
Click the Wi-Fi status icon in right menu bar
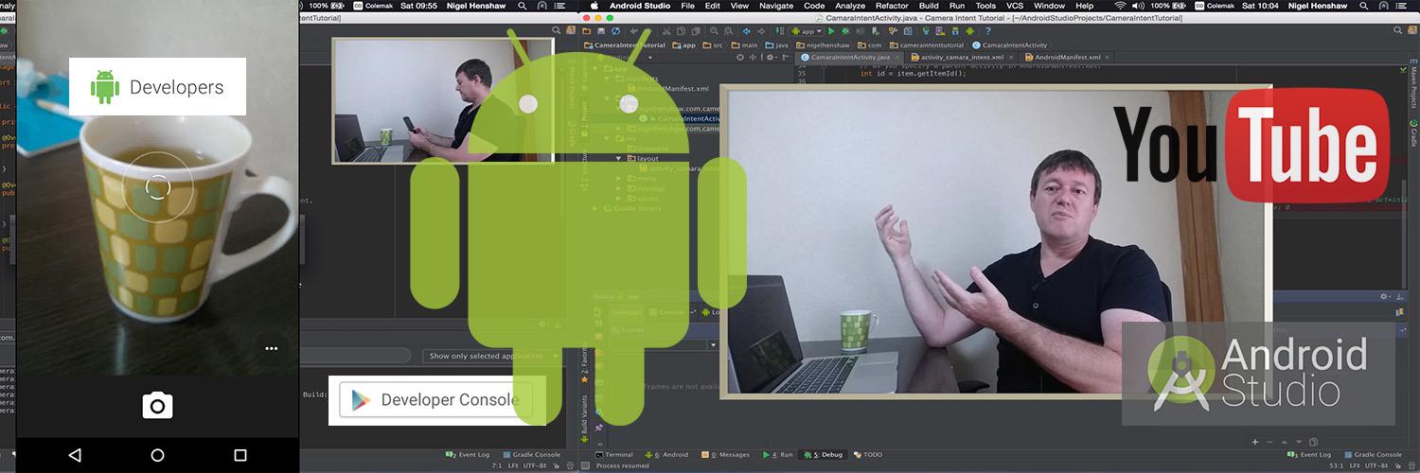[x=1120, y=6]
